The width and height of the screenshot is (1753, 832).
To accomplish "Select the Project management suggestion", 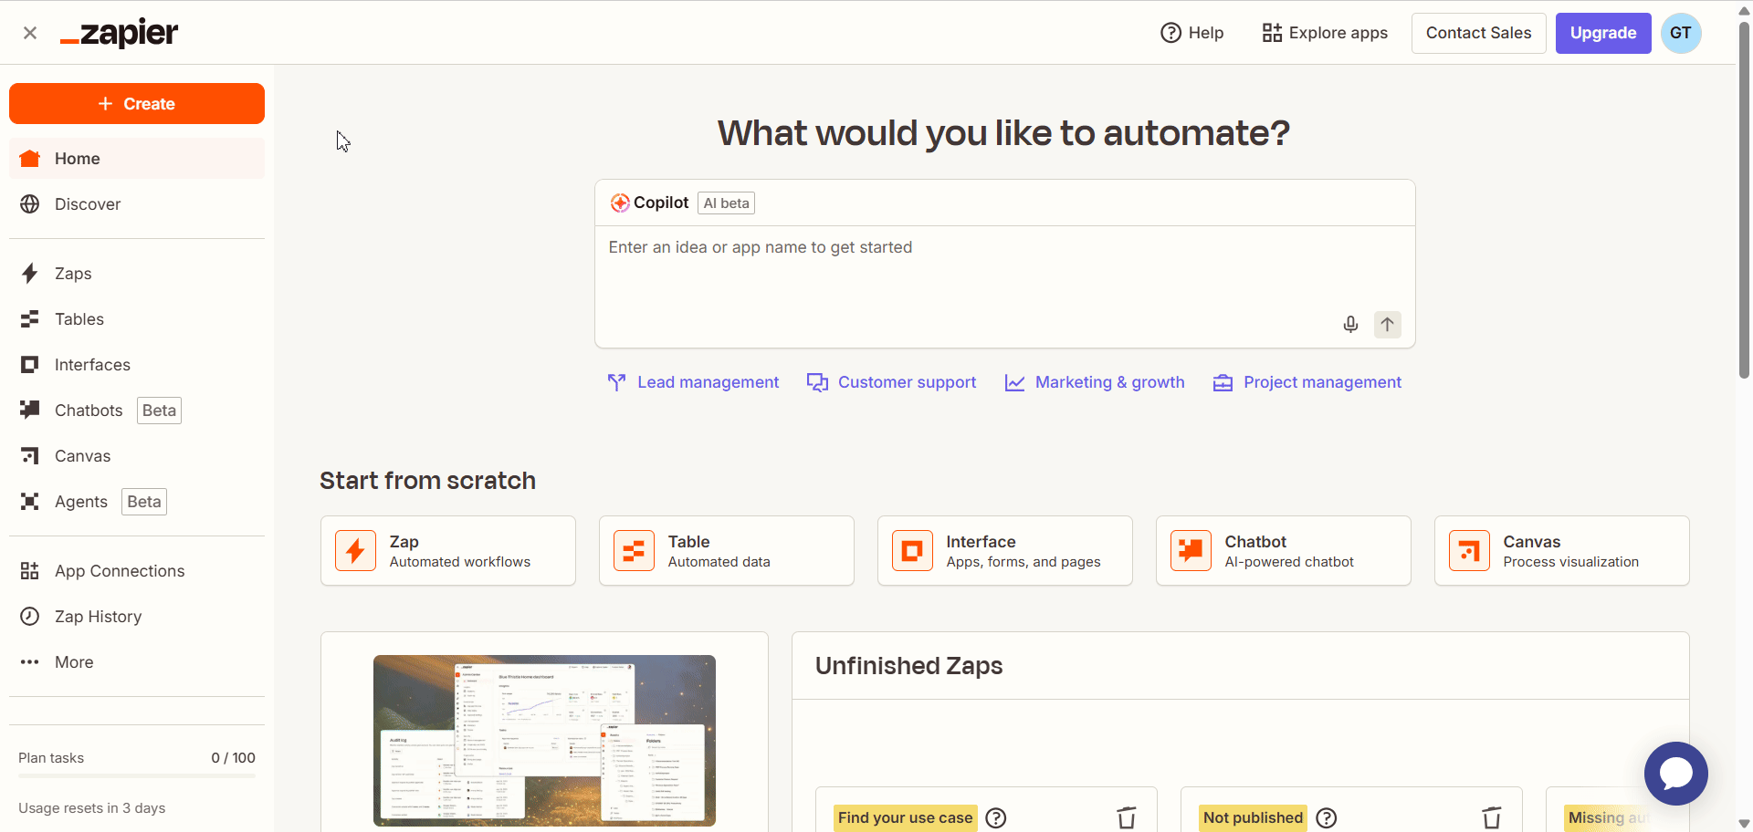I will (1307, 382).
